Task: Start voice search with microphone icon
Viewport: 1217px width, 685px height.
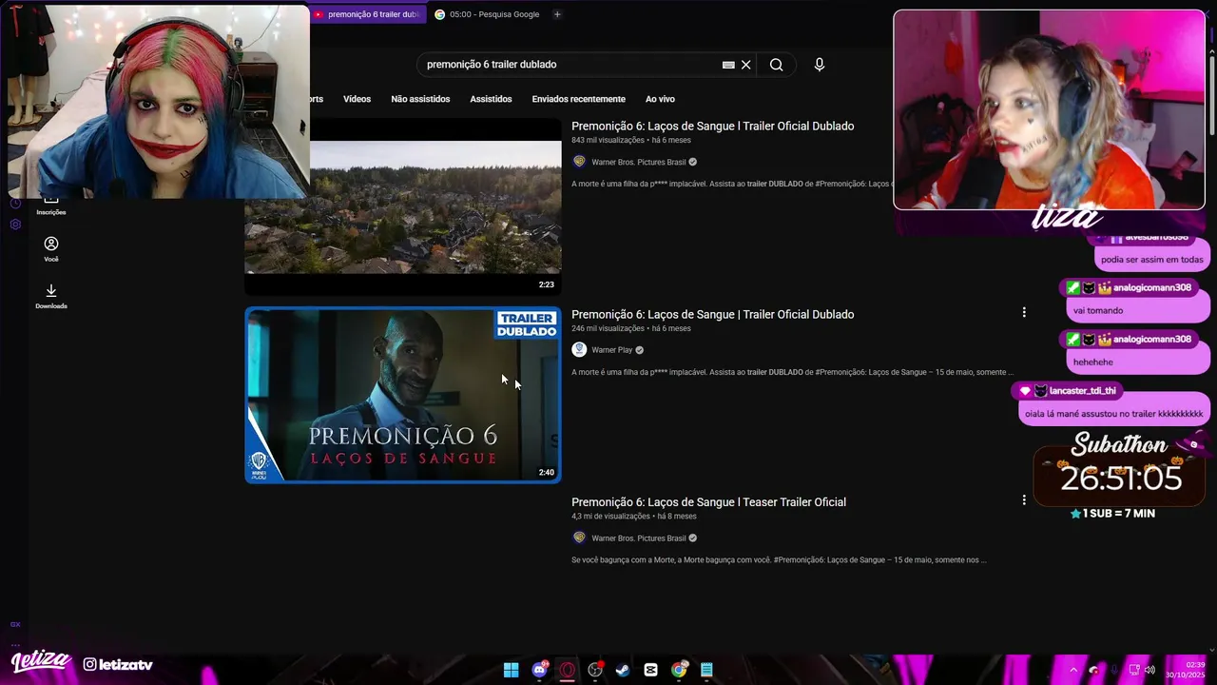Action: point(820,65)
